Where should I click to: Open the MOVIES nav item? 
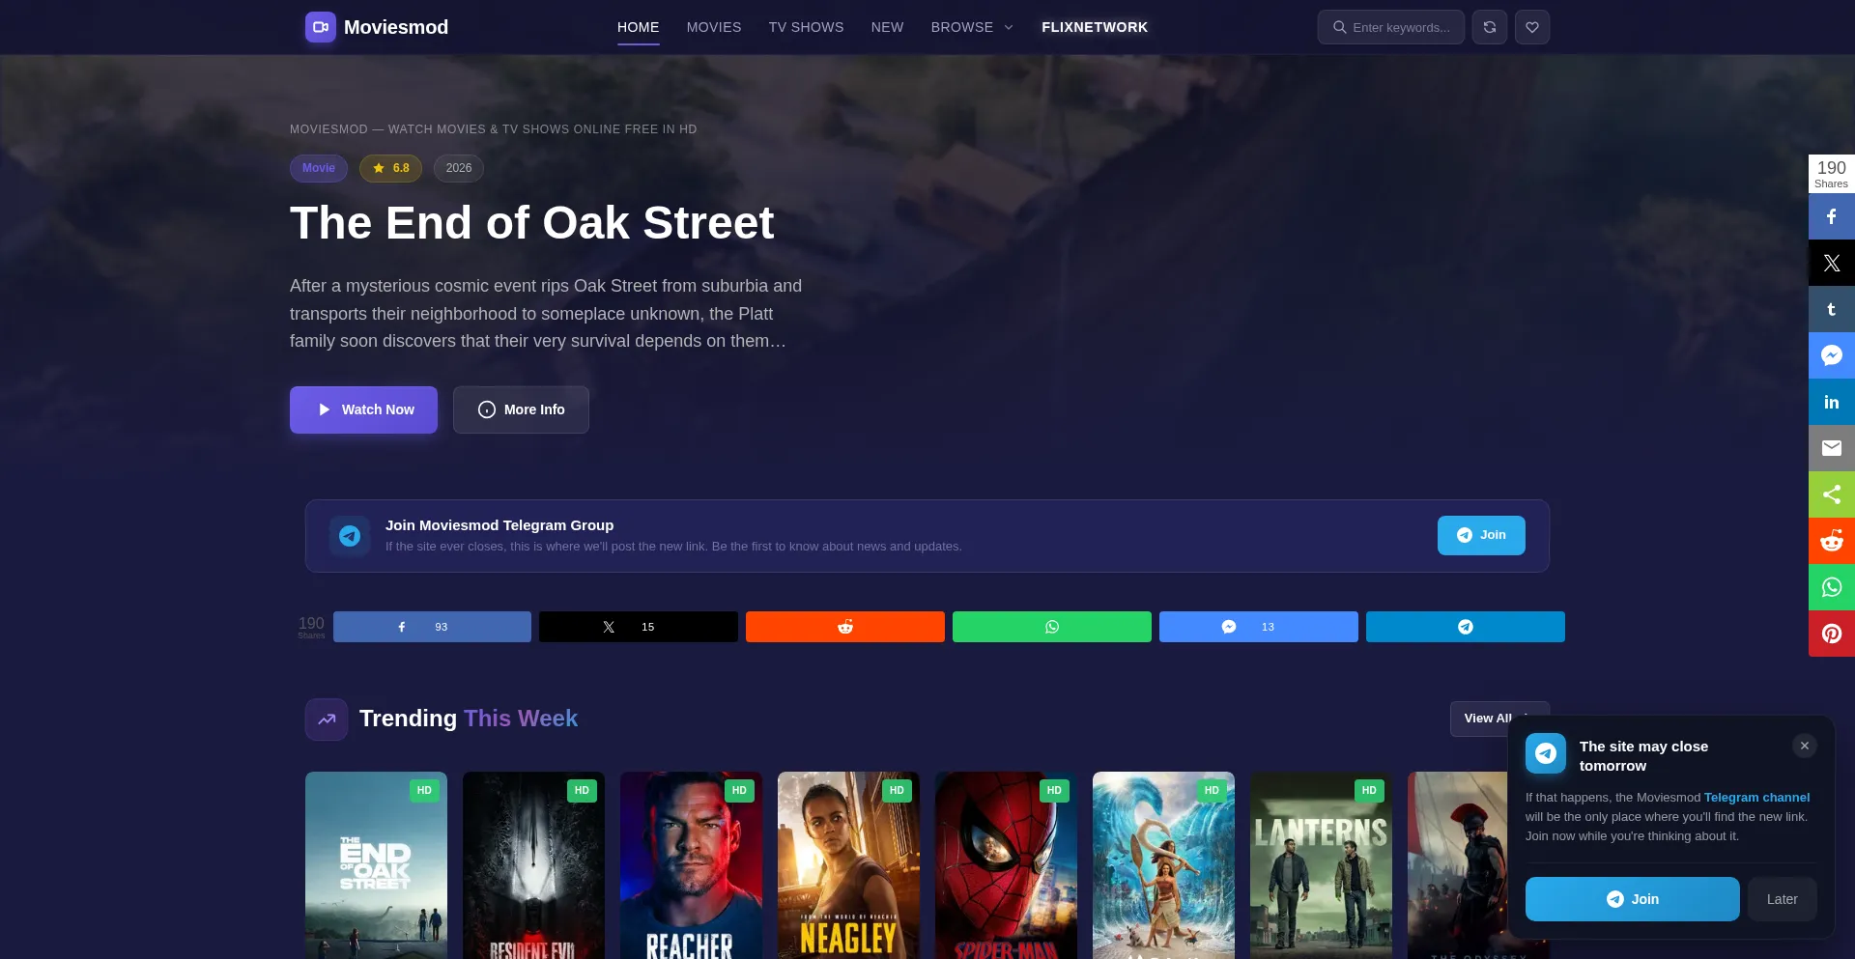[714, 27]
